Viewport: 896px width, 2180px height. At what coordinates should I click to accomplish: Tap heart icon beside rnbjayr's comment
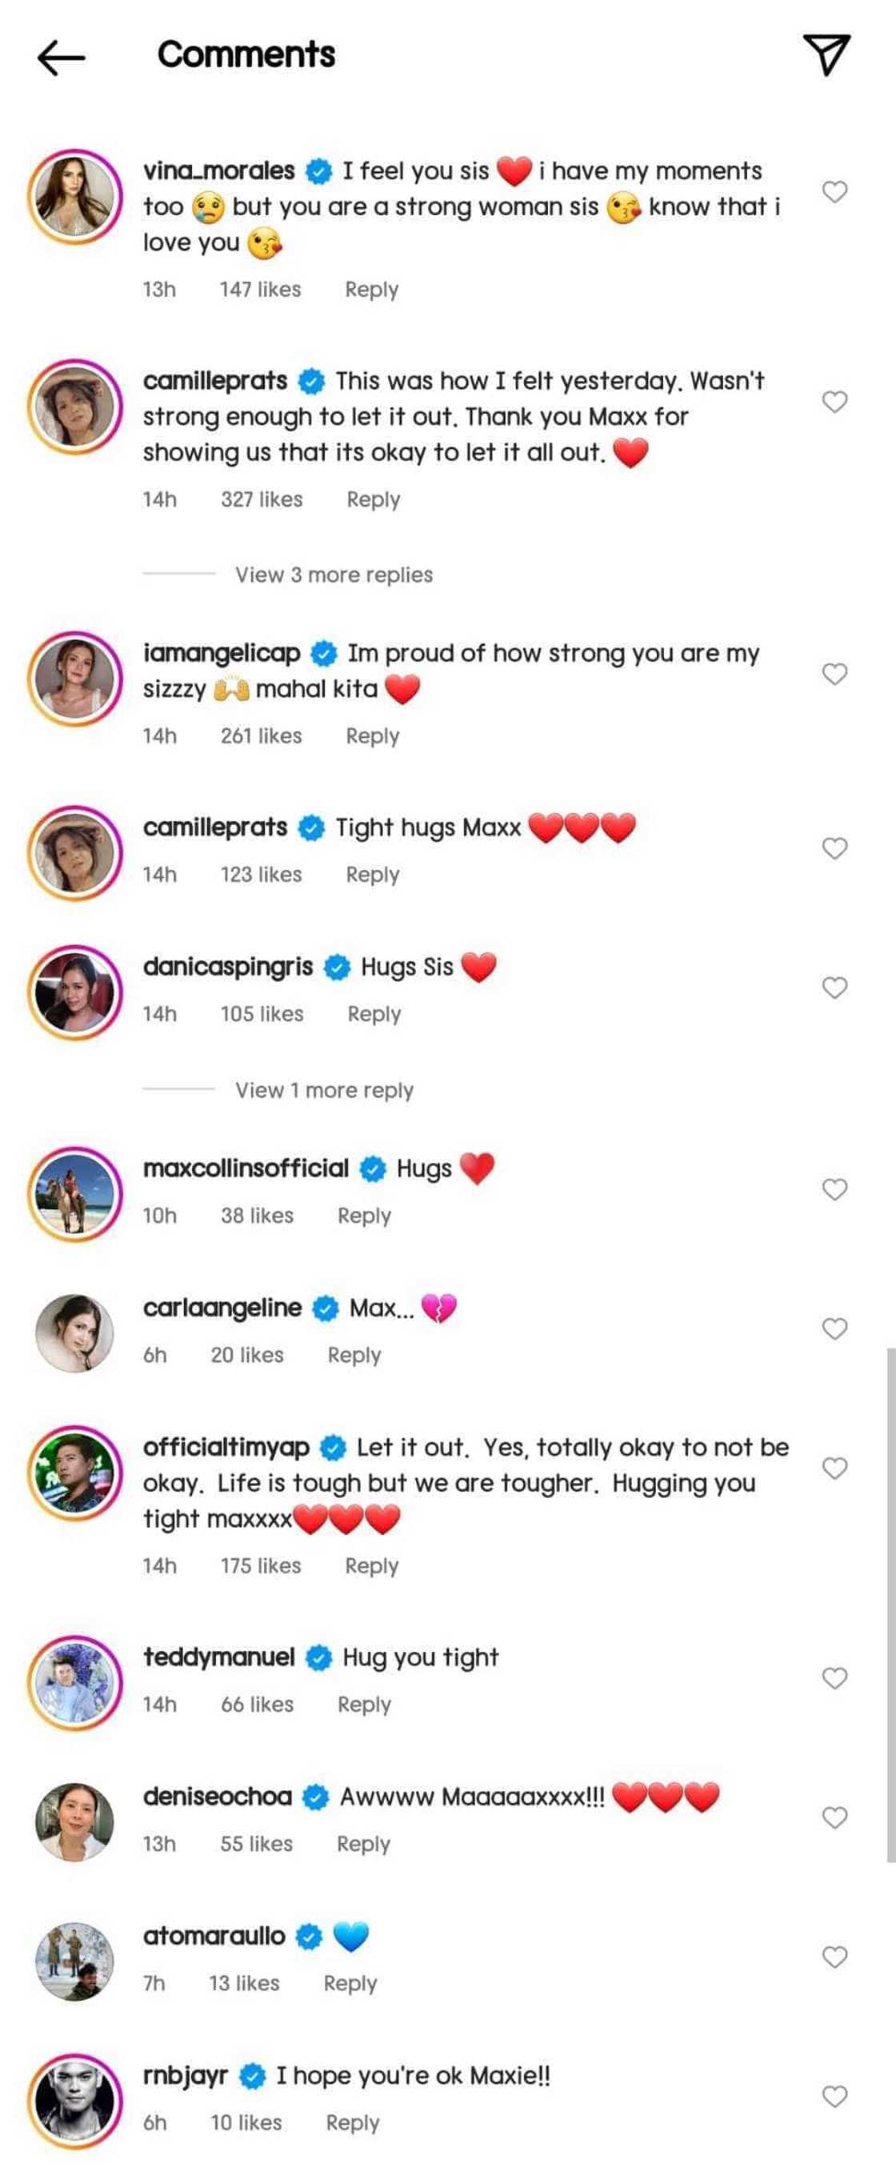click(834, 2096)
